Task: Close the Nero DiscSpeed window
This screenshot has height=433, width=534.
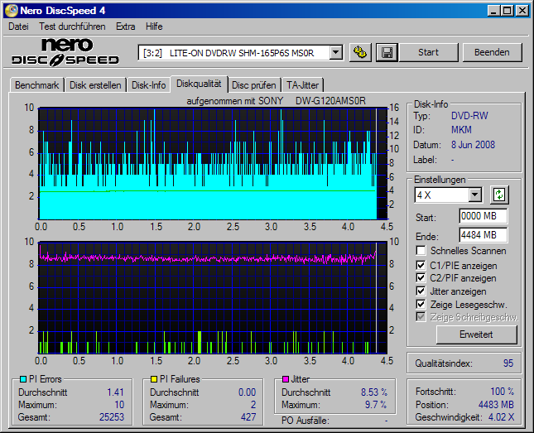Action: coord(522,11)
